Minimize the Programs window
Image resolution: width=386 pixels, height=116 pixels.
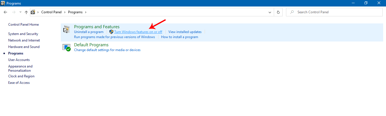pyautogui.click(x=353, y=3)
